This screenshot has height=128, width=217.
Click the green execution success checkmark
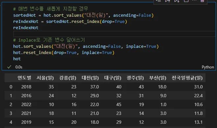coord(9,67)
